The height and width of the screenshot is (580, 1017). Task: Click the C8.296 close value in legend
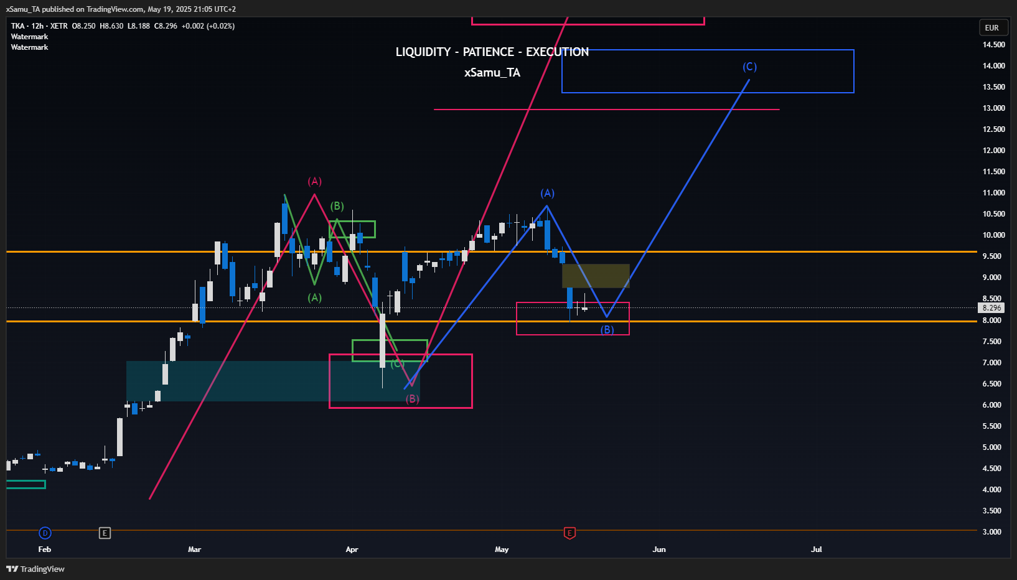click(x=166, y=26)
